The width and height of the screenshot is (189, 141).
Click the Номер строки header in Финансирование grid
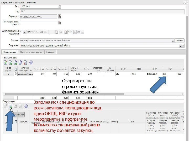[x=8, y=69]
